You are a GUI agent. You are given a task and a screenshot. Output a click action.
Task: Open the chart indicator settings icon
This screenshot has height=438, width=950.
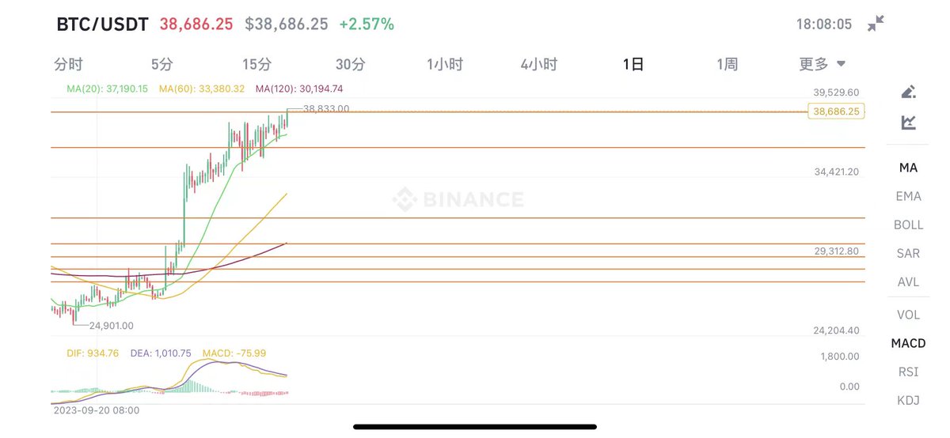[x=909, y=123]
